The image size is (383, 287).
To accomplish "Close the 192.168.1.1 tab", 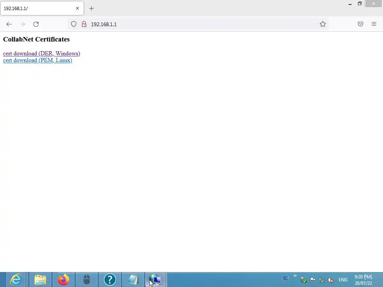I will tap(77, 8).
